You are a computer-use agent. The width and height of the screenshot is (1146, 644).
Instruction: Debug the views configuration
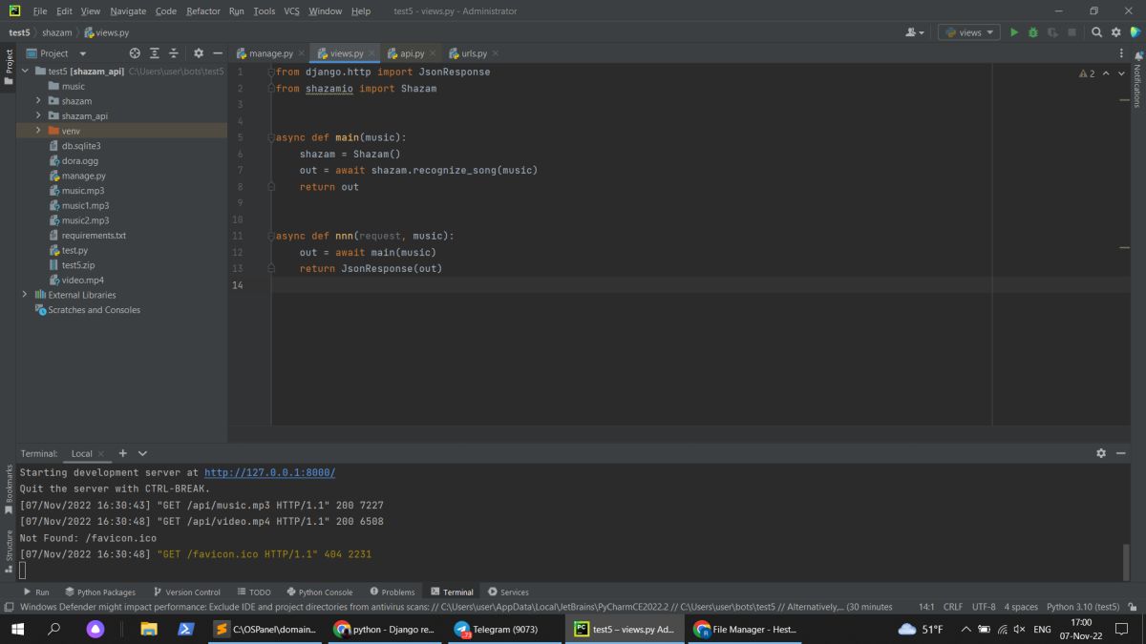(x=1033, y=32)
